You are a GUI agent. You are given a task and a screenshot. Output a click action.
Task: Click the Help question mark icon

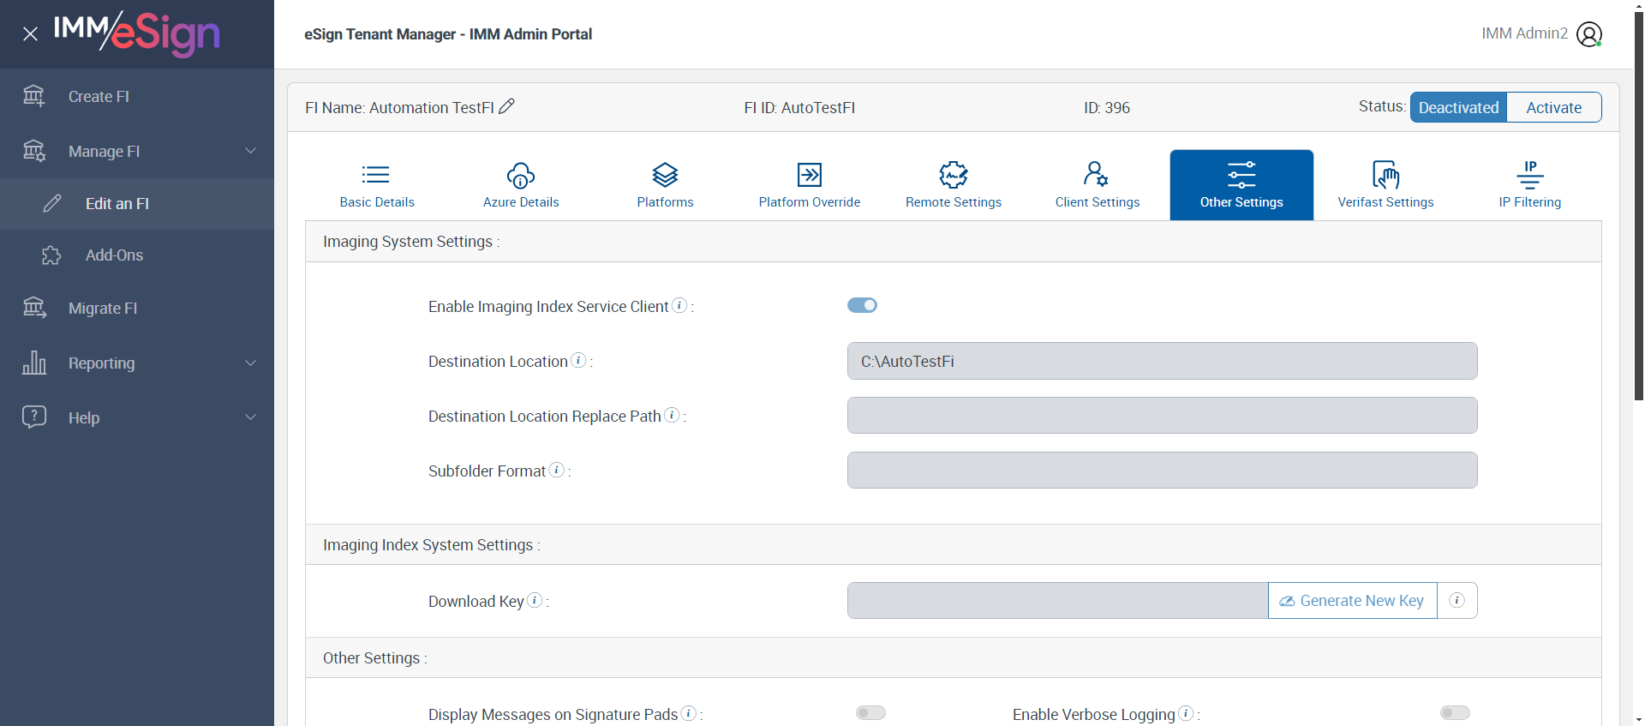34,417
